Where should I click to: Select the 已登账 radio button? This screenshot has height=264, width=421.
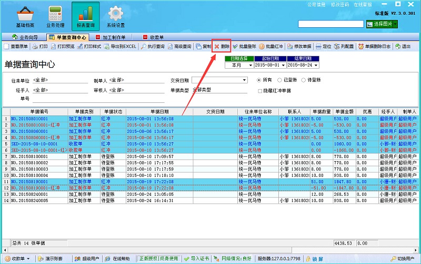click(x=279, y=80)
